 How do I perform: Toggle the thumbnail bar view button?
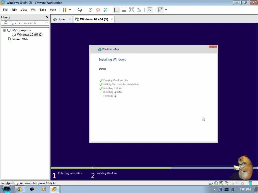[124, 10]
